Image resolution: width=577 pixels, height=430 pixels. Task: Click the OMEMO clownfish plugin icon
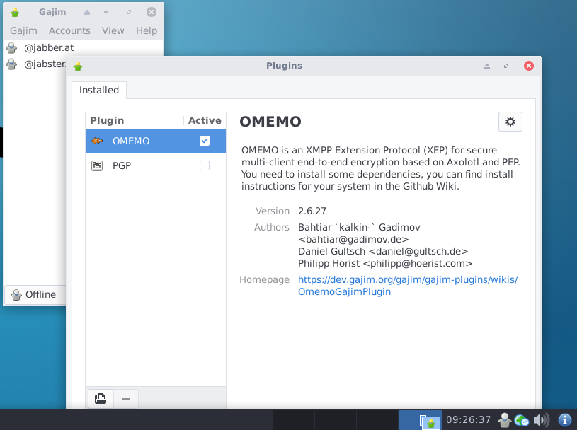(x=97, y=141)
